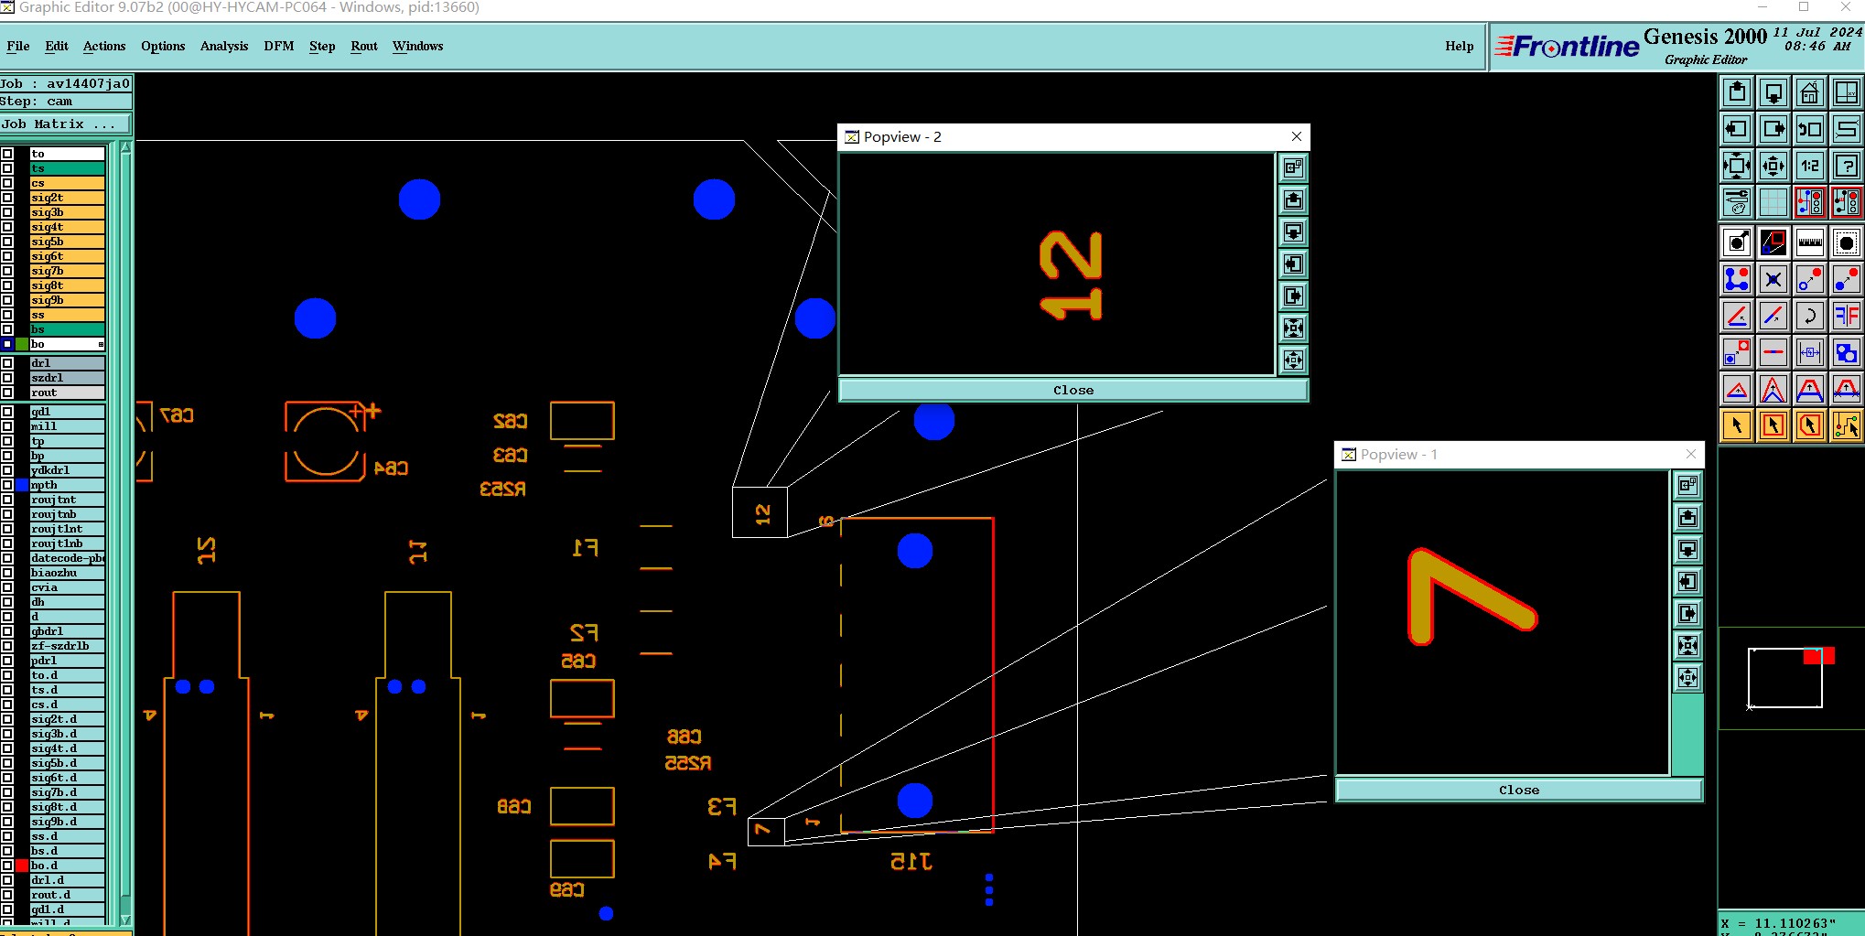Select the 'biaozhu' layer name
Screen dimensions: 1865x936
(x=67, y=573)
